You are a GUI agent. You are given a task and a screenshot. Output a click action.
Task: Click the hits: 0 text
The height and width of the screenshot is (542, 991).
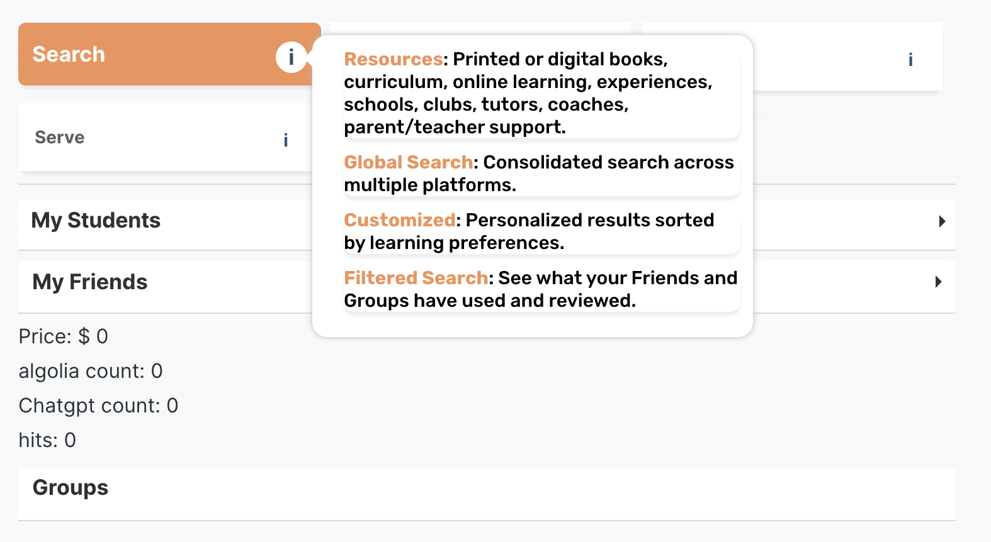[x=47, y=441]
